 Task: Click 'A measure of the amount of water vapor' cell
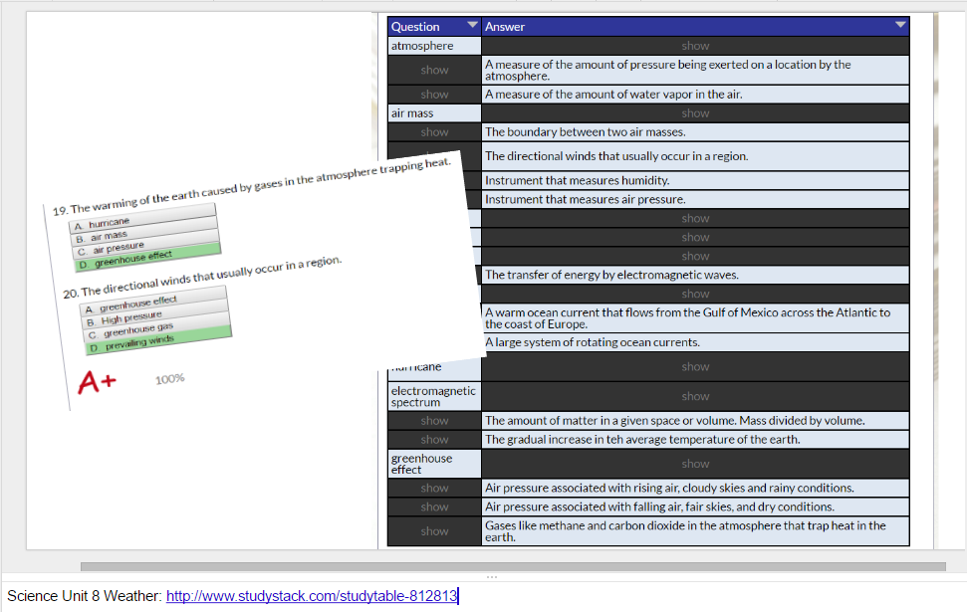click(x=695, y=95)
